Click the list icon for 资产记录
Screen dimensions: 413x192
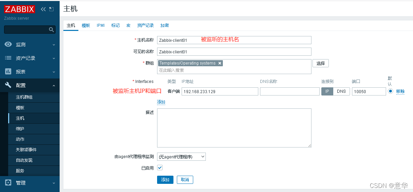click(8, 58)
